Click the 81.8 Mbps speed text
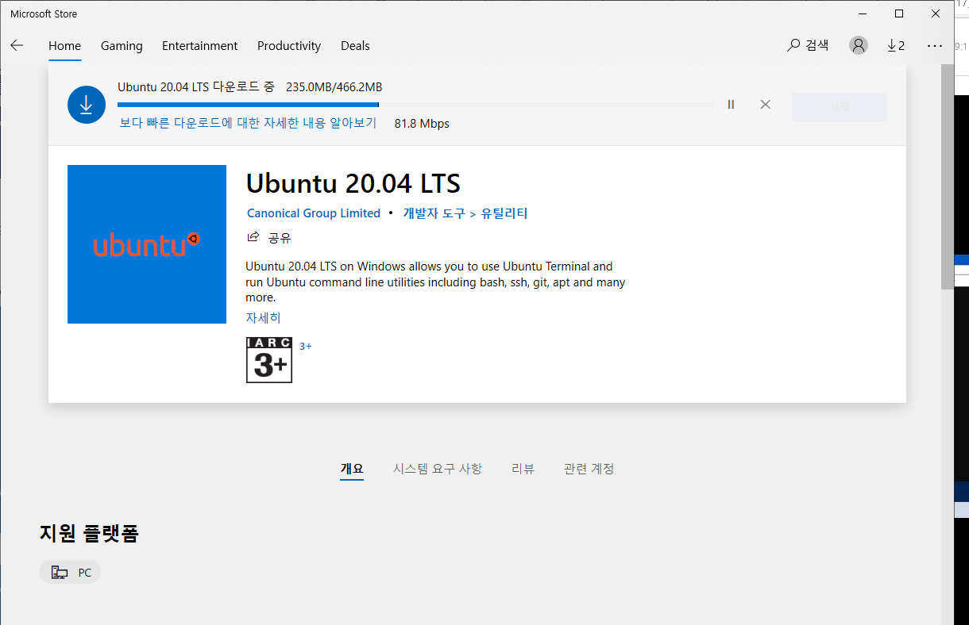The image size is (969, 625). coord(422,124)
